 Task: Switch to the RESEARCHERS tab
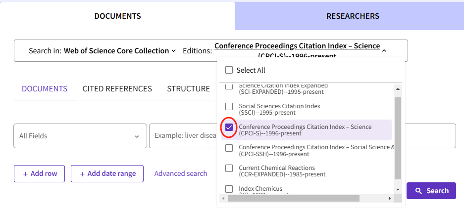(x=353, y=16)
